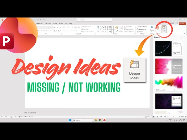
Task: Open the Select dropdown in Editing
Action: point(140,32)
